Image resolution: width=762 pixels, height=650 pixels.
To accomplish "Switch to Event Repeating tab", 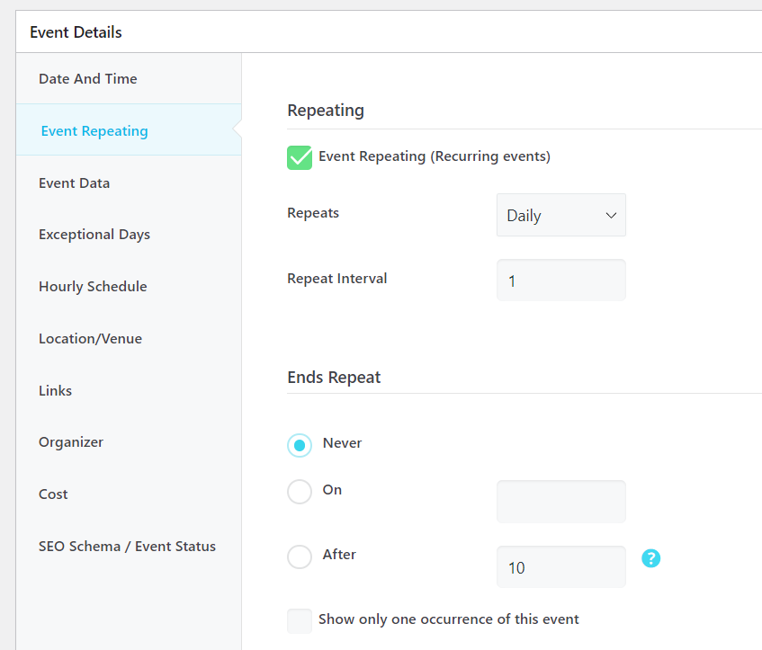I will tap(94, 131).
